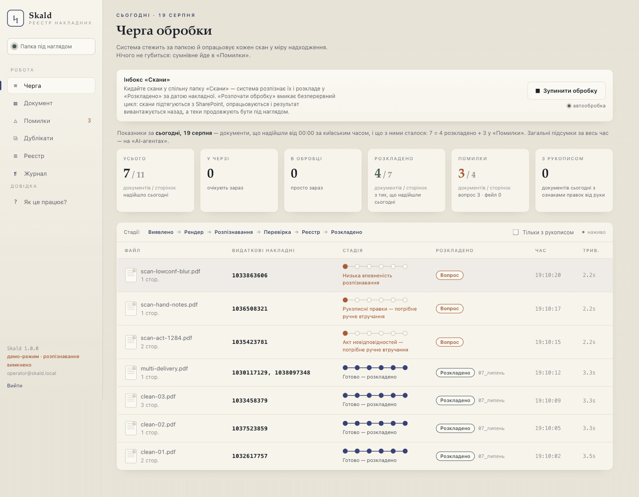Click the З рукописом stat card

pyautogui.click(x=574, y=181)
